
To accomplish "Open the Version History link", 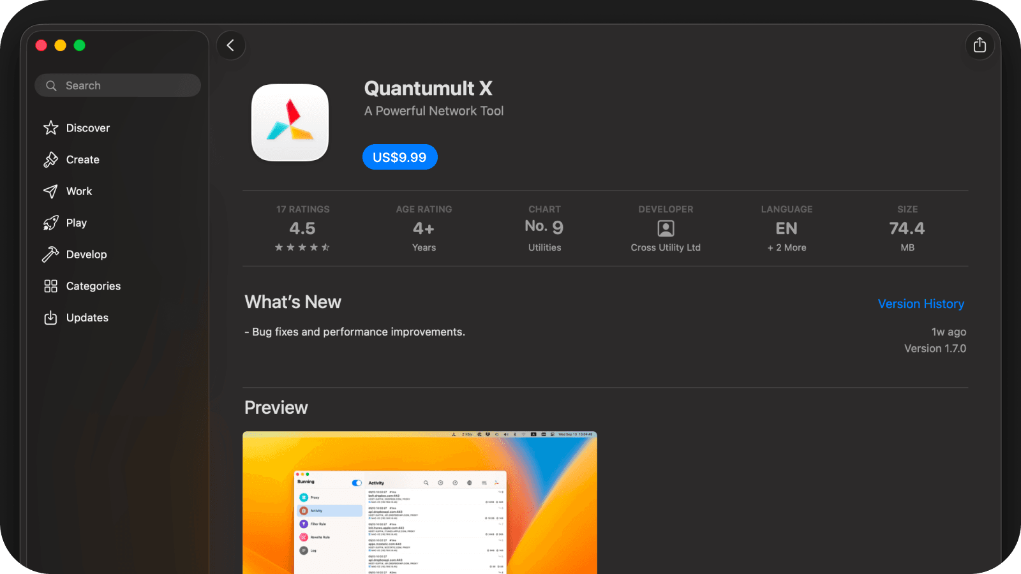I will click(921, 304).
